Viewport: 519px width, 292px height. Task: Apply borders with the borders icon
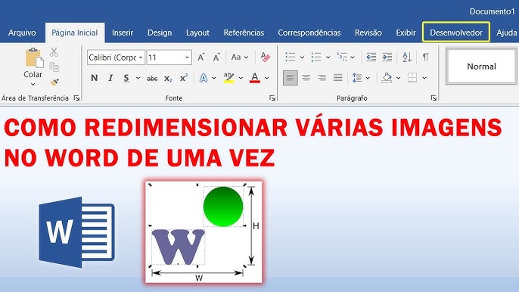(412, 78)
